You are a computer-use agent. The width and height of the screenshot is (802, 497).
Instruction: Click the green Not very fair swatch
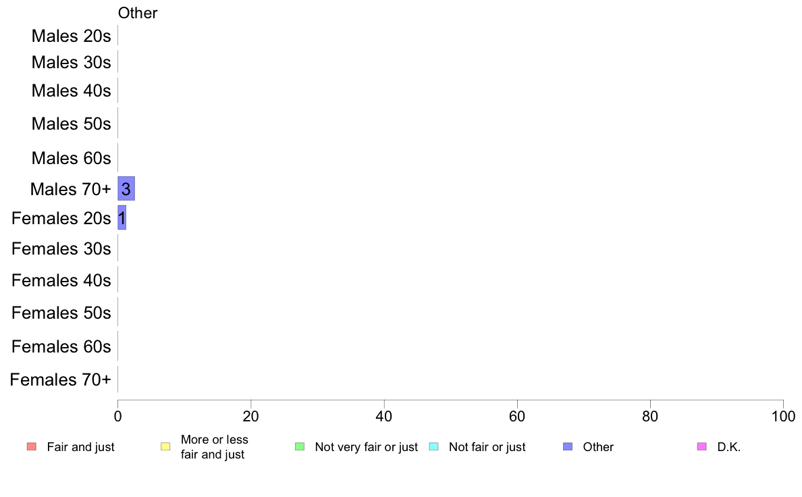tap(300, 446)
